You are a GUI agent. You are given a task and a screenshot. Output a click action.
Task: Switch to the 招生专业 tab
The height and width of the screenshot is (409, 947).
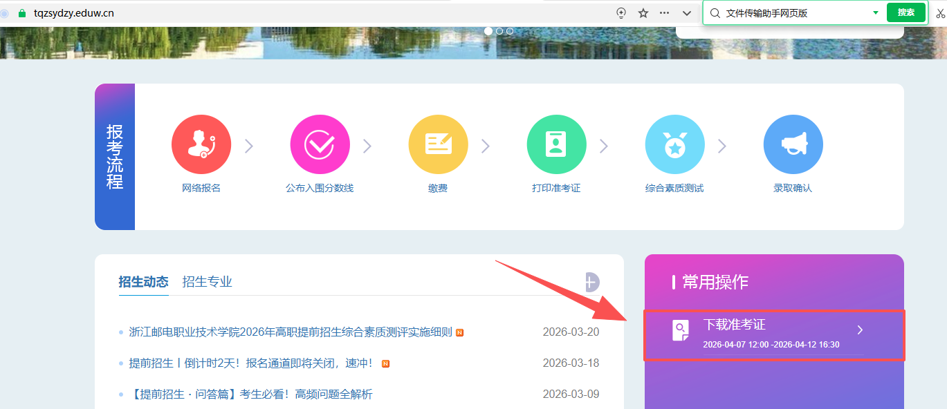coord(207,282)
